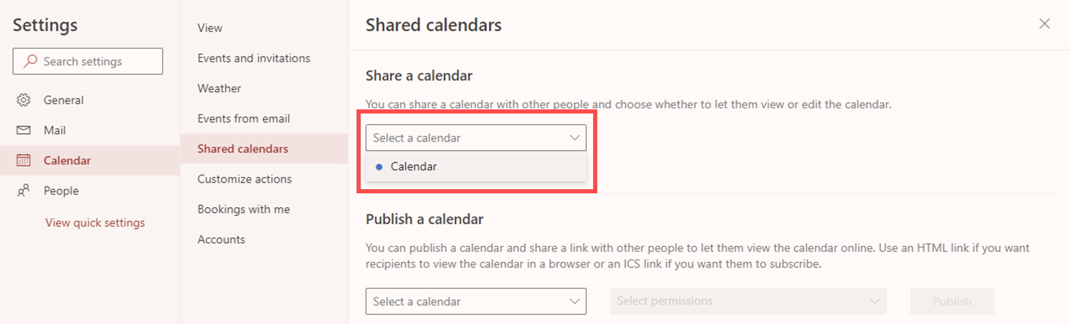Viewport: 1069px width, 324px height.
Task: Open Customize actions settings
Action: (x=244, y=180)
